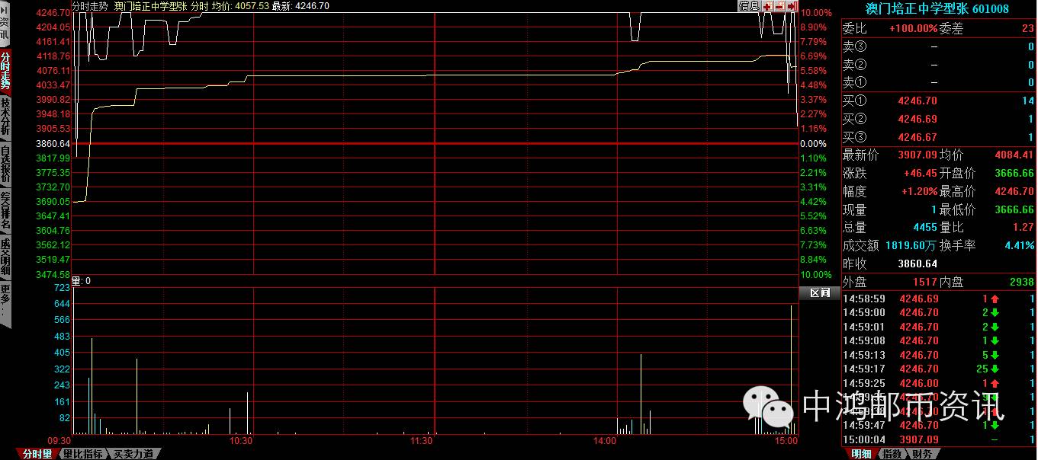Select the 14:59:17 trade detail row
The height and width of the screenshot is (460, 1038).
[938, 369]
